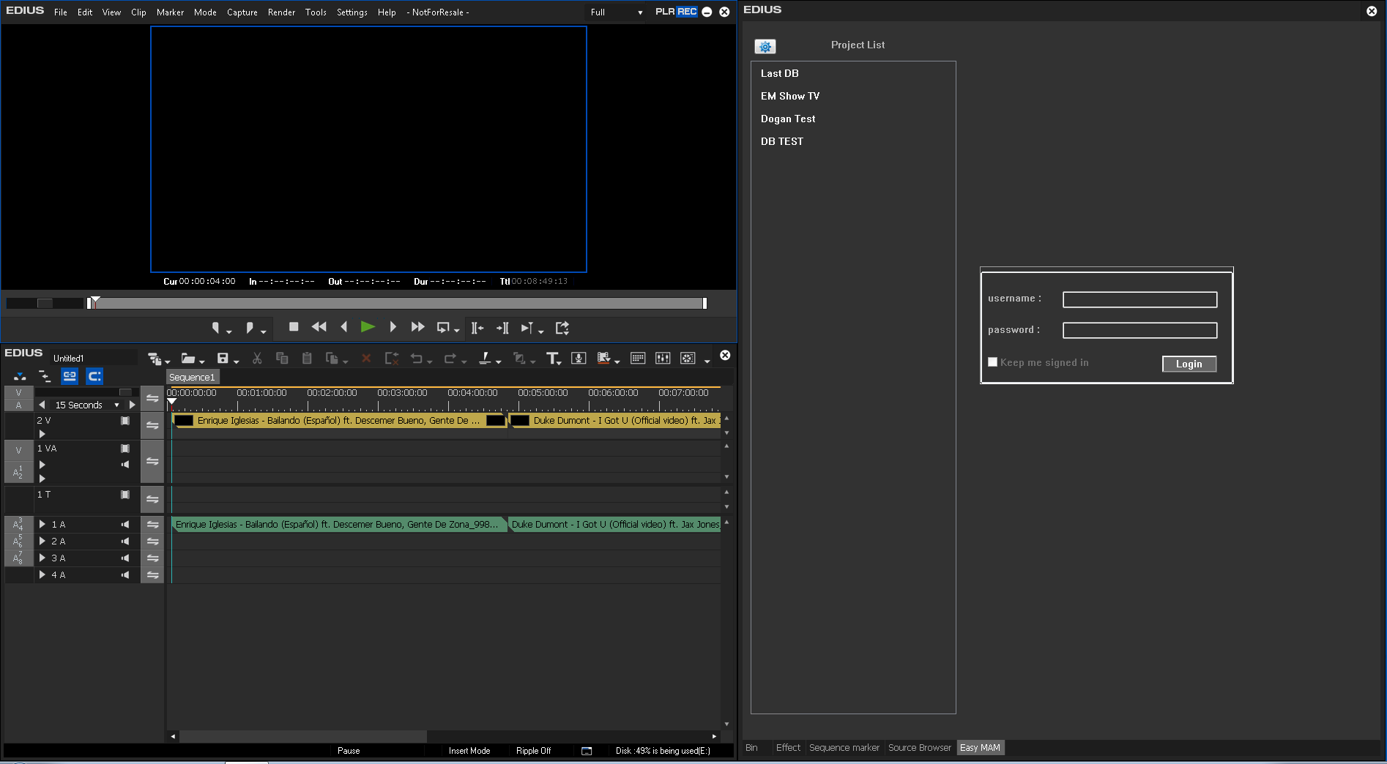The height and width of the screenshot is (764, 1387).
Task: Click the Add Cut Point icon
Action: [x=485, y=358]
